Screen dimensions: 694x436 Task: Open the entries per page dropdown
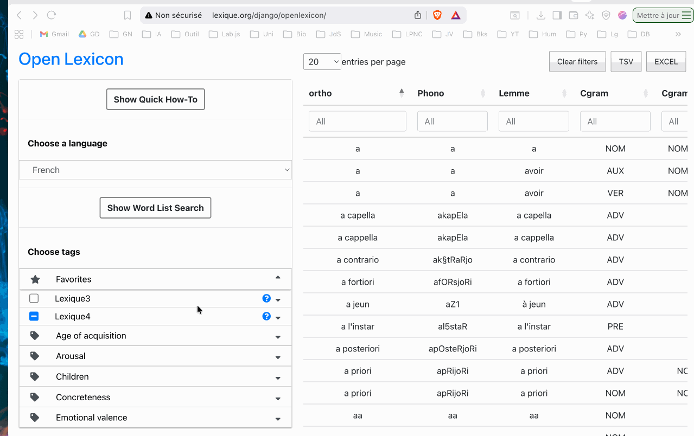(x=322, y=62)
